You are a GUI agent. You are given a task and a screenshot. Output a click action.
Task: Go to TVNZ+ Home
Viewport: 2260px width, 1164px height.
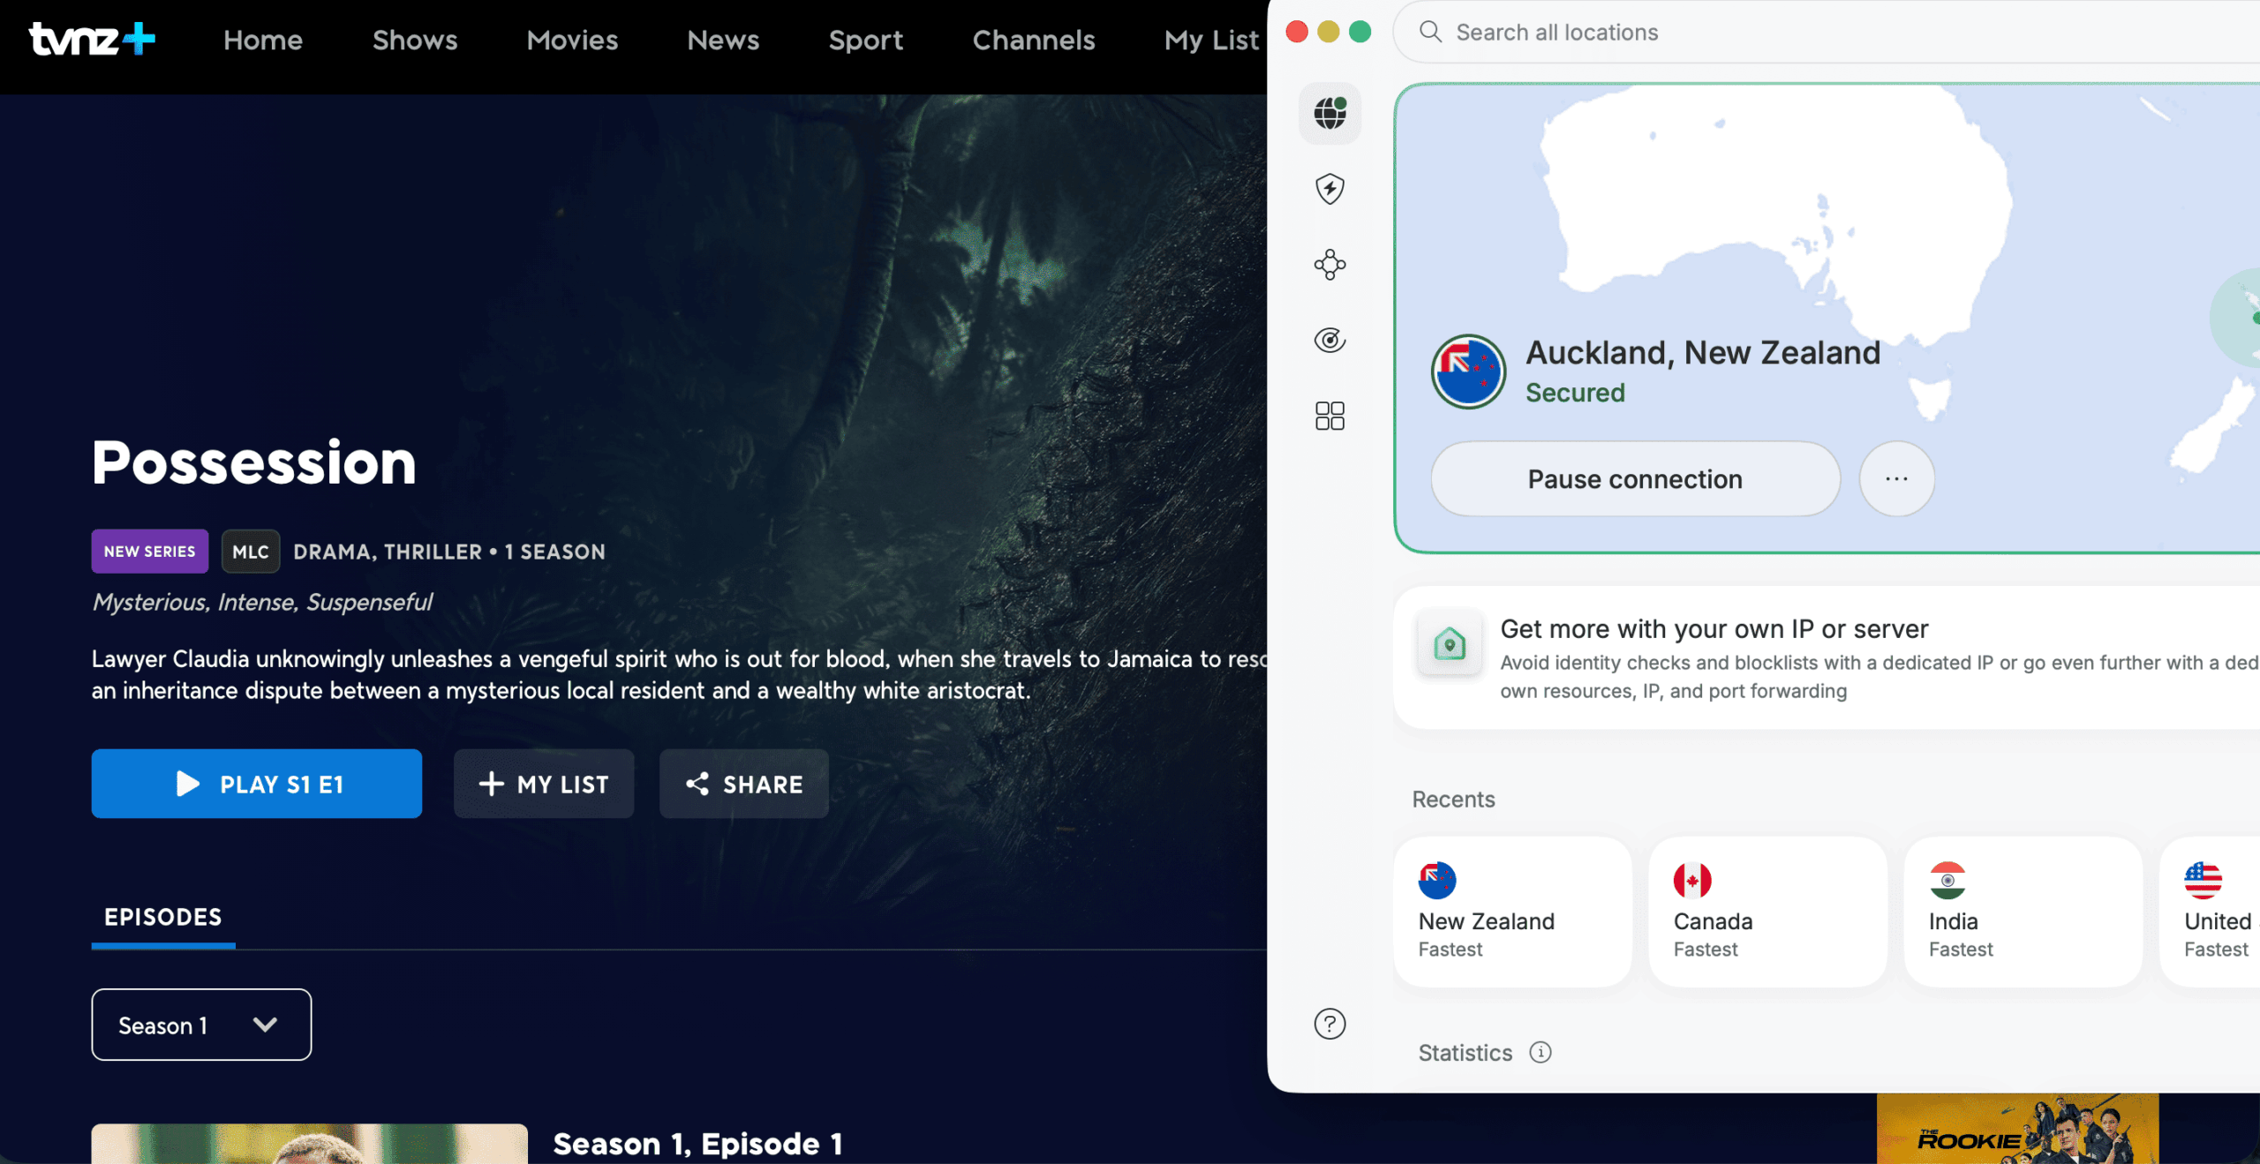[263, 40]
